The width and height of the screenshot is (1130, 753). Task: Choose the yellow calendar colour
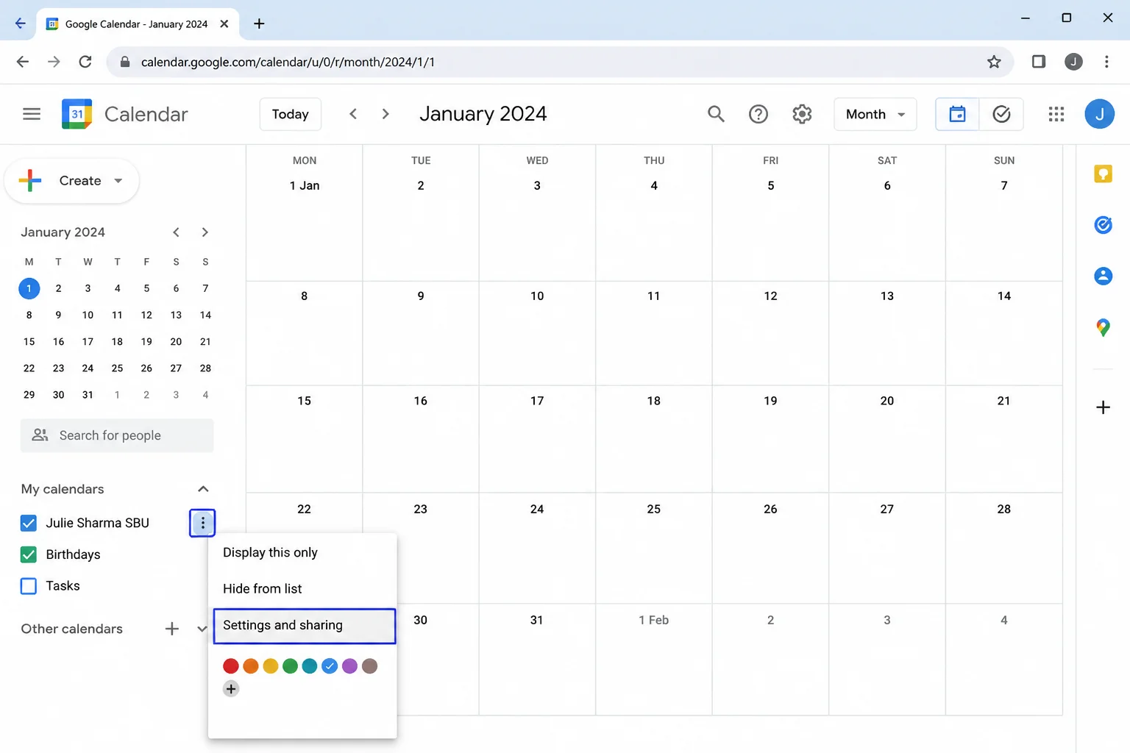(x=271, y=666)
